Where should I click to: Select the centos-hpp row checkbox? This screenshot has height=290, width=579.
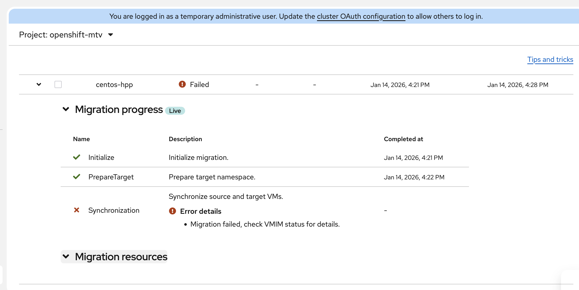(x=58, y=84)
